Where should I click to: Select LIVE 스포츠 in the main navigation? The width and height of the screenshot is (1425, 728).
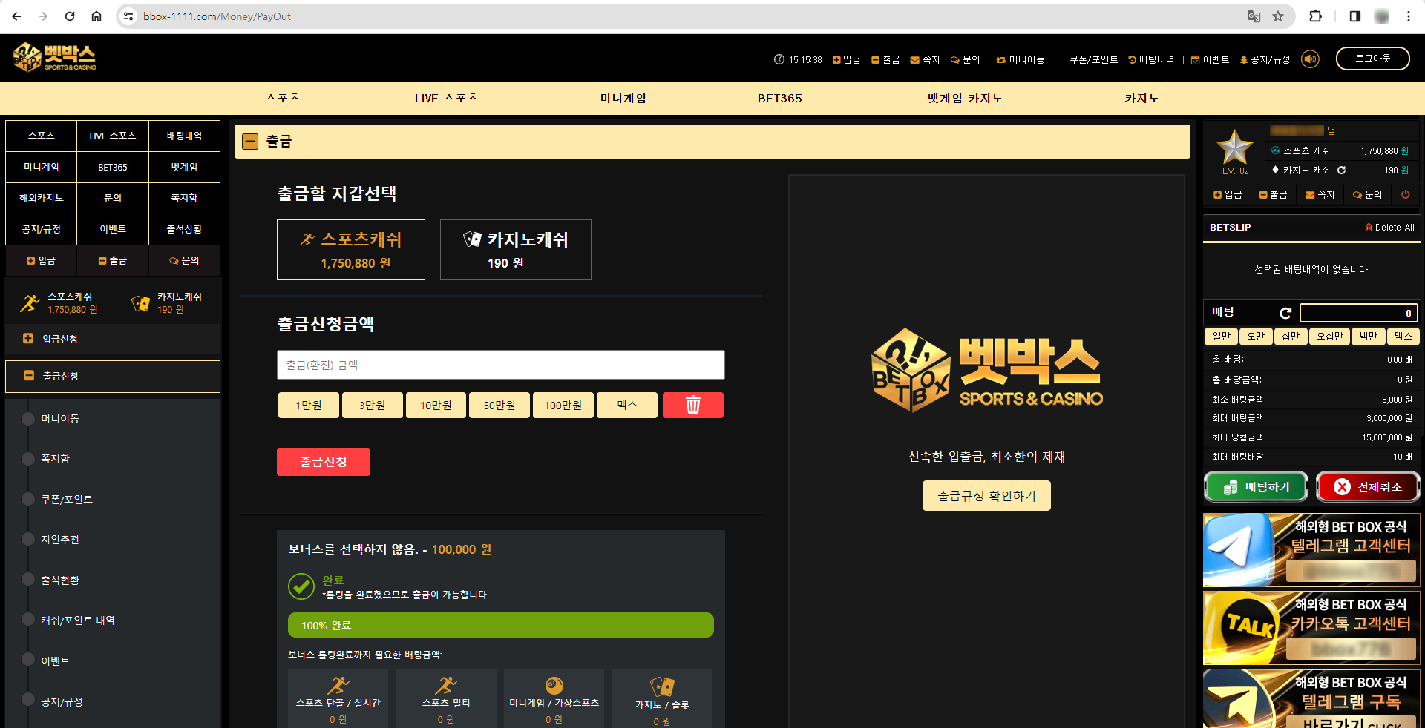tap(446, 98)
